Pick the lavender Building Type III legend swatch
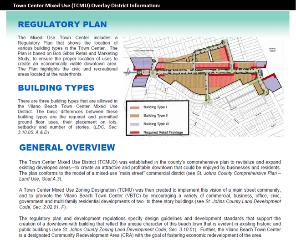 (135, 124)
